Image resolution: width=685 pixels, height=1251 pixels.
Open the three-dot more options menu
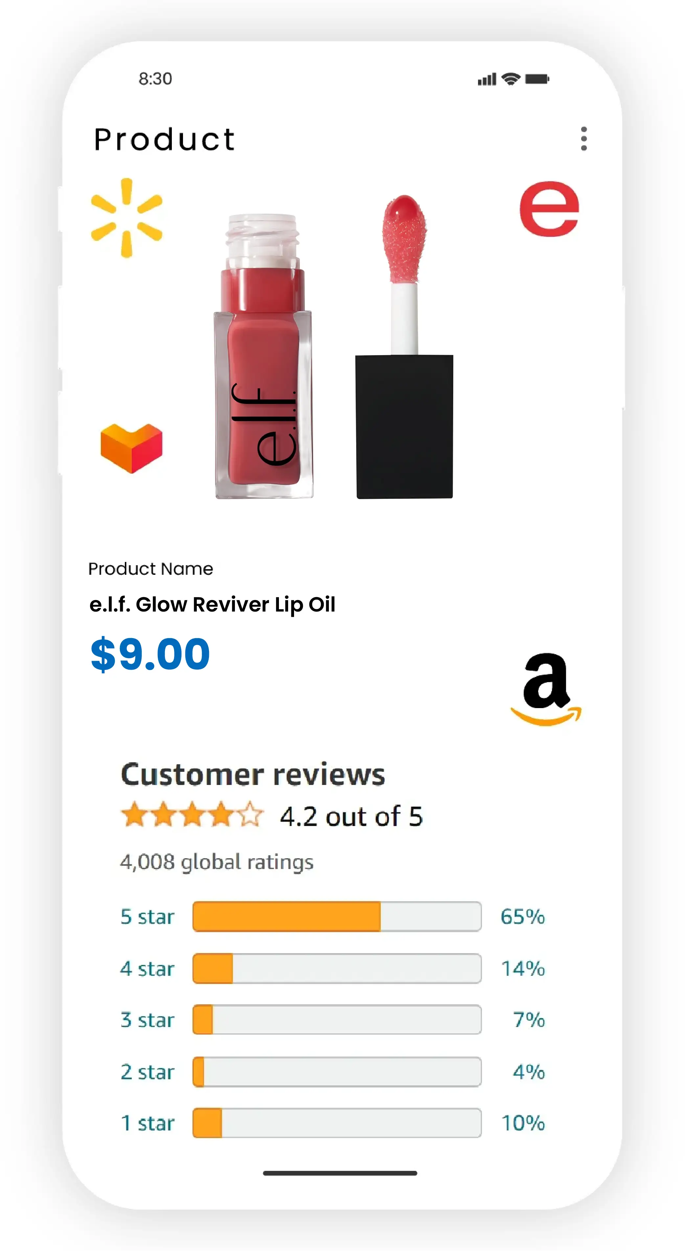click(x=583, y=139)
